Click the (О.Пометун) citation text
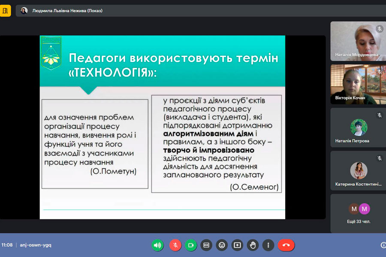The width and height of the screenshot is (386, 257). 113,171
